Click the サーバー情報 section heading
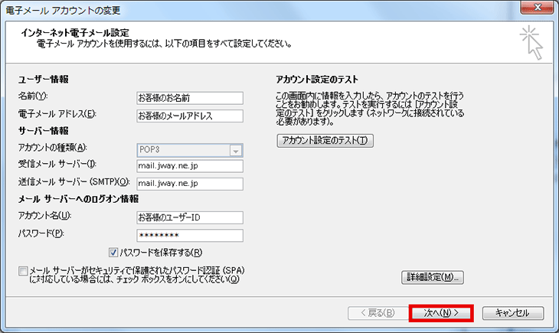The image size is (559, 333). tap(43, 131)
